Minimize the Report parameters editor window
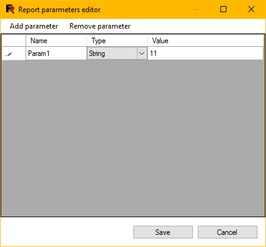The image size is (266, 247). pyautogui.click(x=196, y=9)
